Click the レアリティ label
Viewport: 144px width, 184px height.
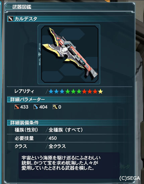tap(24, 91)
